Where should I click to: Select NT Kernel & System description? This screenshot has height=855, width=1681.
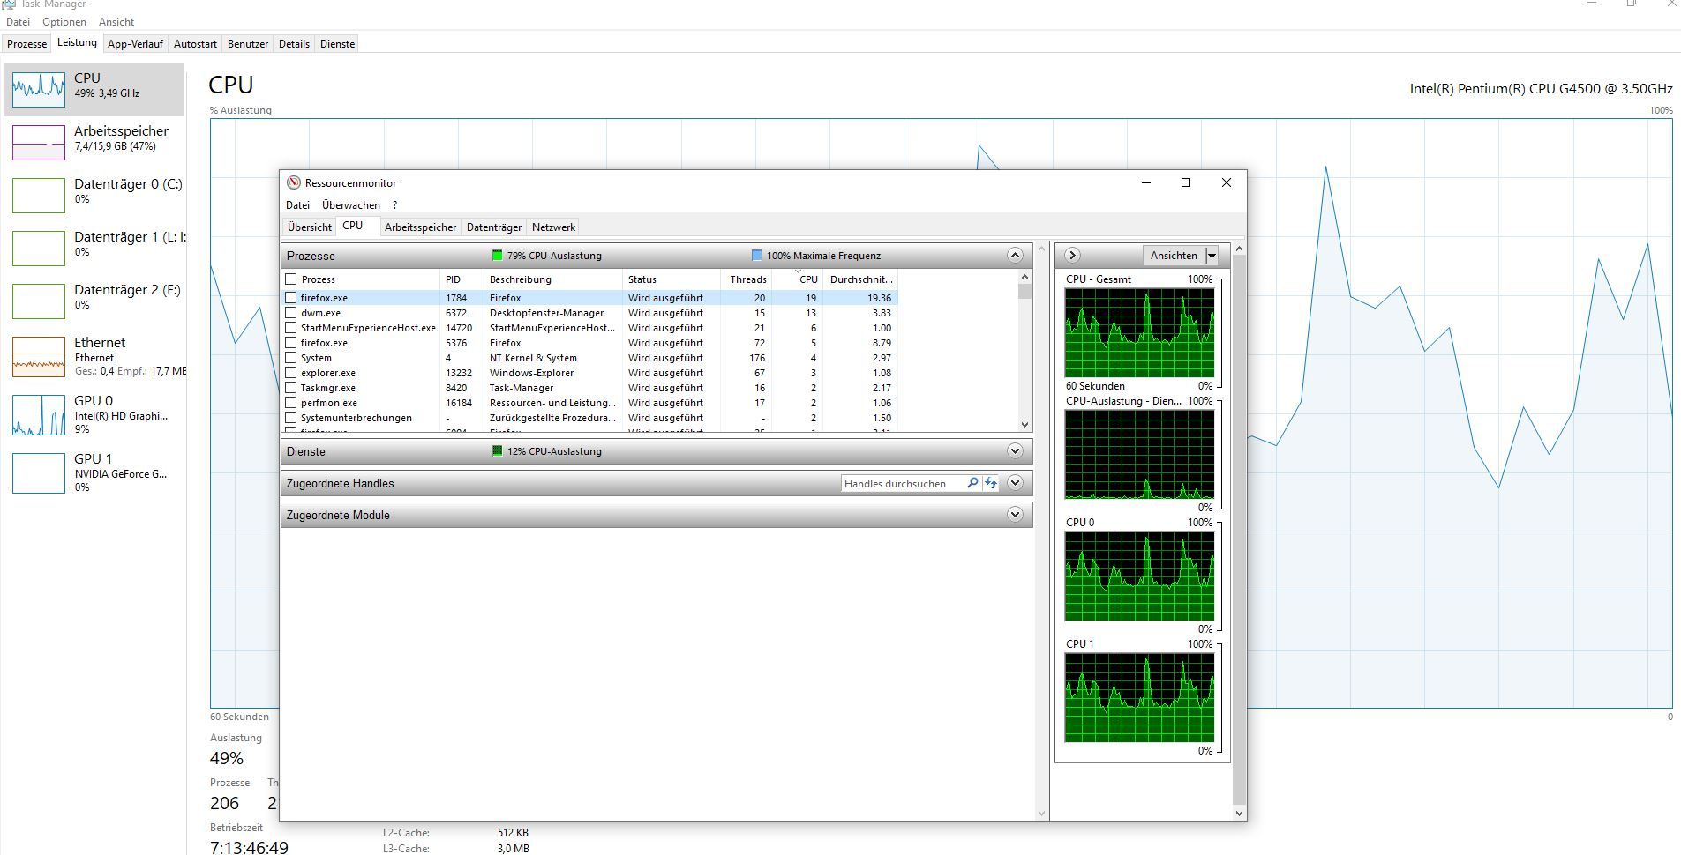pos(553,358)
